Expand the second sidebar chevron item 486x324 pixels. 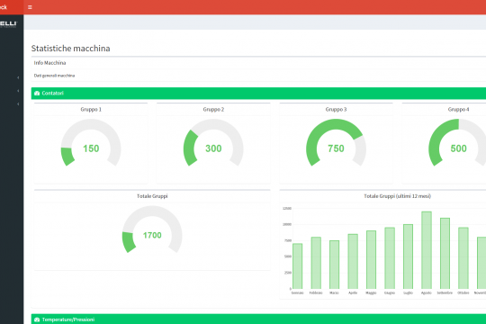tap(18, 91)
